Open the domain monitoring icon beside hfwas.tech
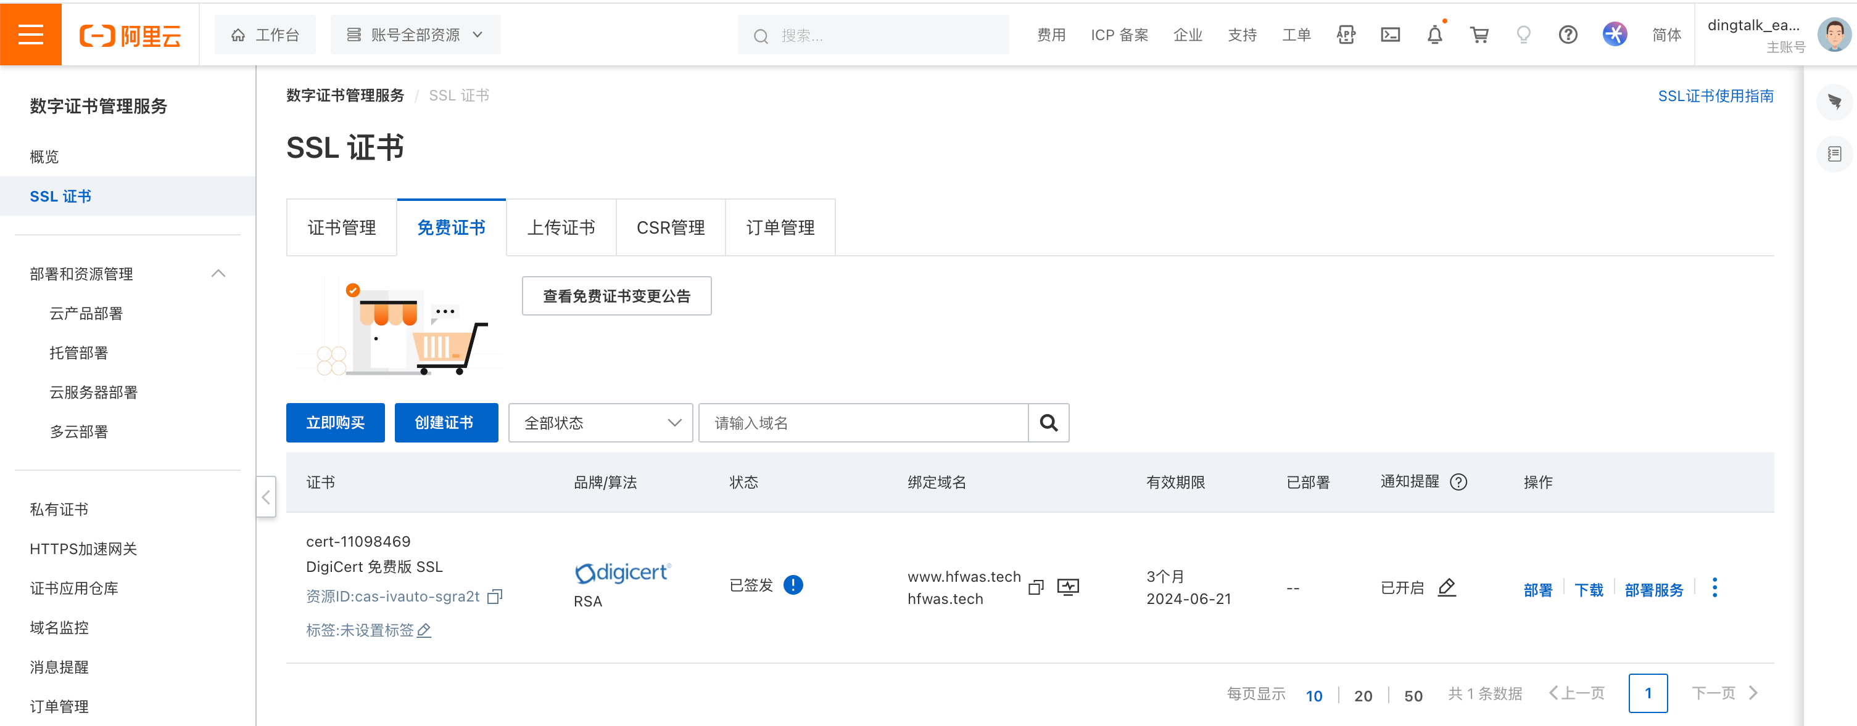This screenshot has width=1857, height=726. click(1068, 587)
